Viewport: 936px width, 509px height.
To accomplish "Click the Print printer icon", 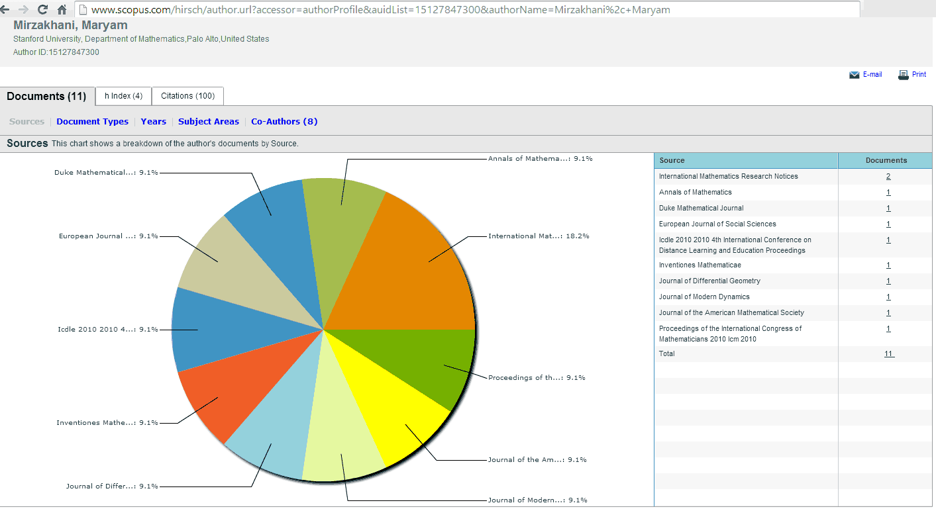I will (903, 75).
